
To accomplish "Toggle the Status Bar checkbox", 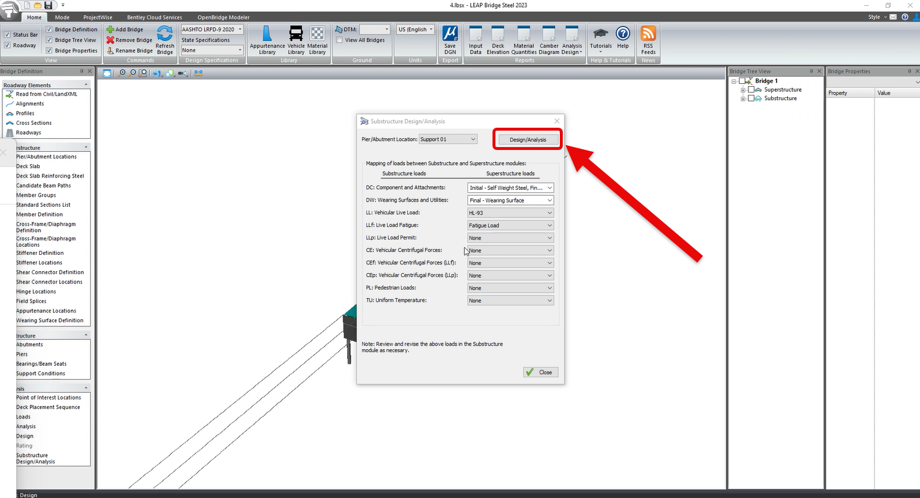I will pyautogui.click(x=7, y=35).
